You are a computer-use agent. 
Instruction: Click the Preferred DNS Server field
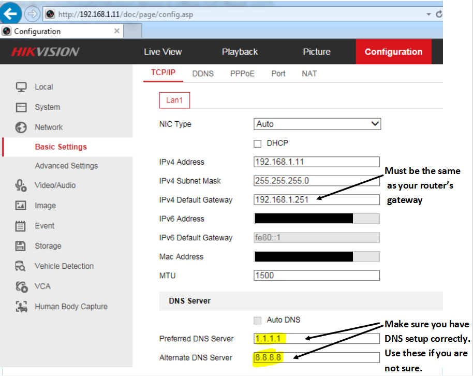coord(317,339)
